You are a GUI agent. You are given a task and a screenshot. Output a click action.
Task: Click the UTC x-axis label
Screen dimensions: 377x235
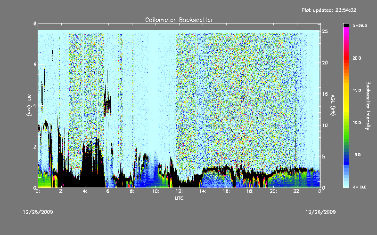pyautogui.click(x=179, y=198)
